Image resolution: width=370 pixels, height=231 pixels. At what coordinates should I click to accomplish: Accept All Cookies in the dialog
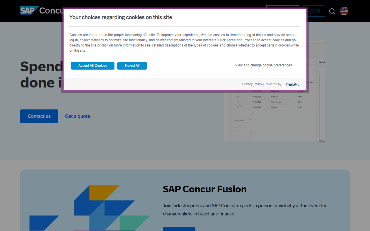[92, 66]
